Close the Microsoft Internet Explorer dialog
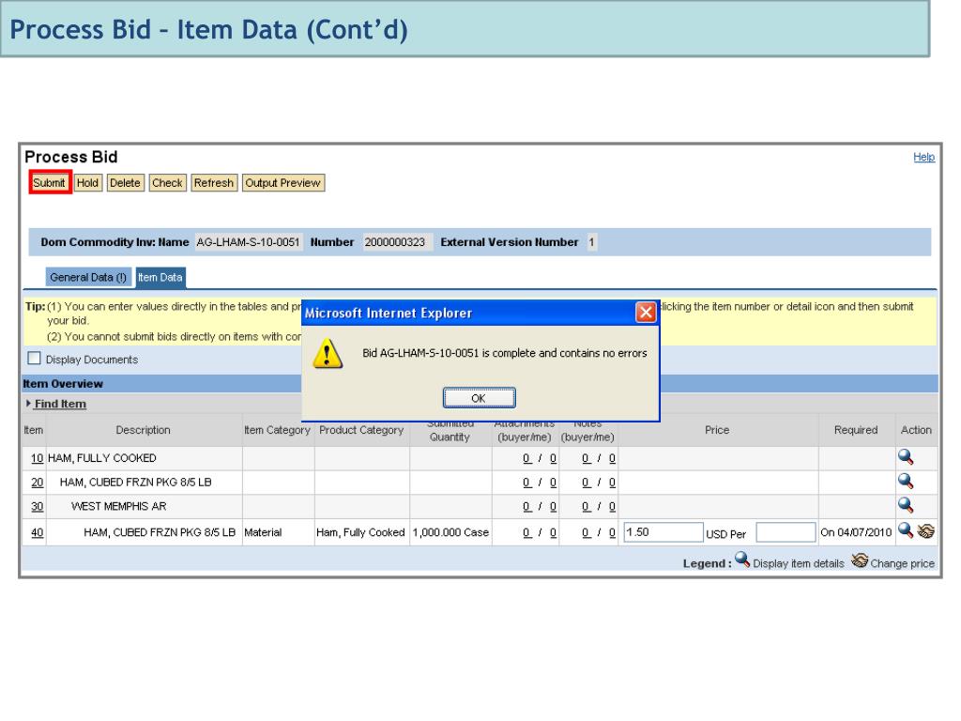Image resolution: width=961 pixels, height=721 pixels. [x=646, y=312]
